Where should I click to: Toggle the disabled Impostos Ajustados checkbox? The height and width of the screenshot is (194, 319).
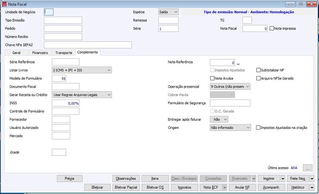212,70
